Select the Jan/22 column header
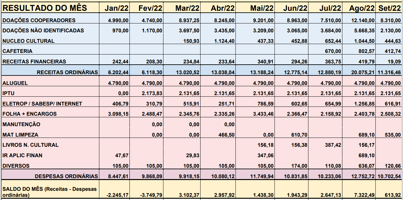This screenshot has width=403, height=200. pyautogui.click(x=117, y=8)
